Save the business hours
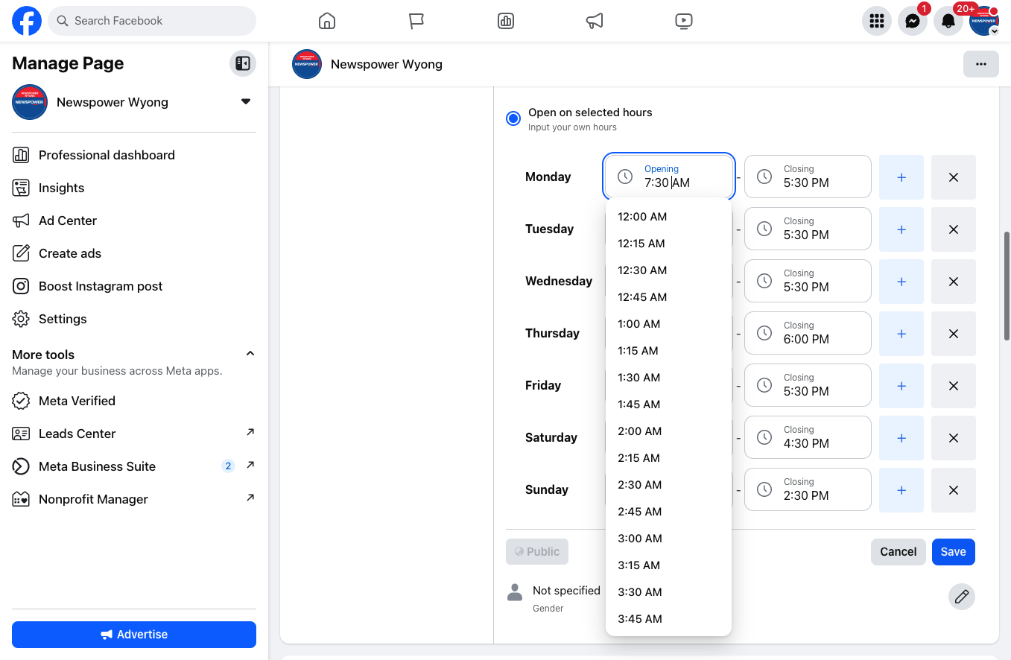Image resolution: width=1011 pixels, height=660 pixels. pyautogui.click(x=954, y=552)
